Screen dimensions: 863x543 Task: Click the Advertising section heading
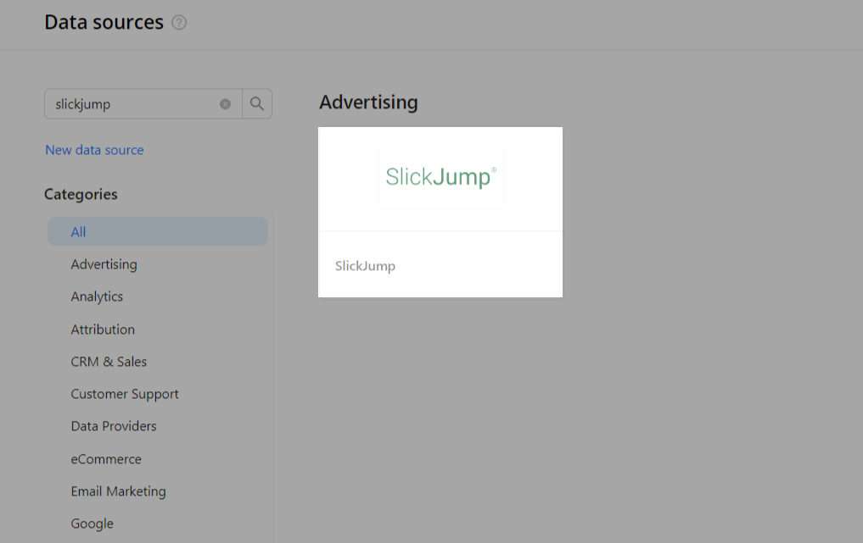(x=368, y=102)
